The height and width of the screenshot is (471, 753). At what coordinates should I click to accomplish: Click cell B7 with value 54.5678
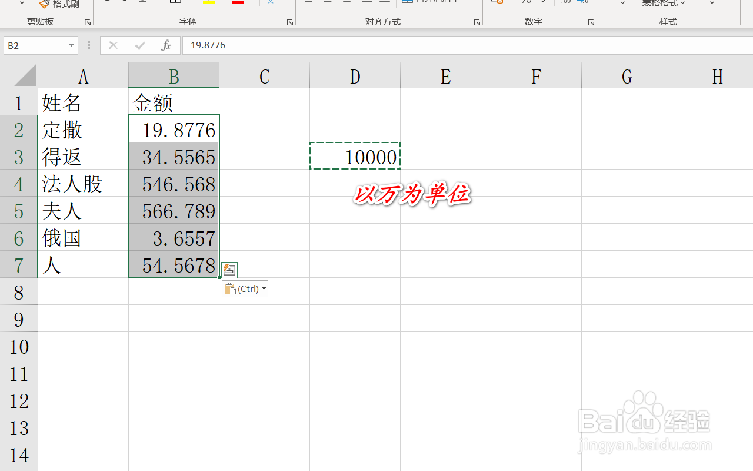click(x=174, y=265)
